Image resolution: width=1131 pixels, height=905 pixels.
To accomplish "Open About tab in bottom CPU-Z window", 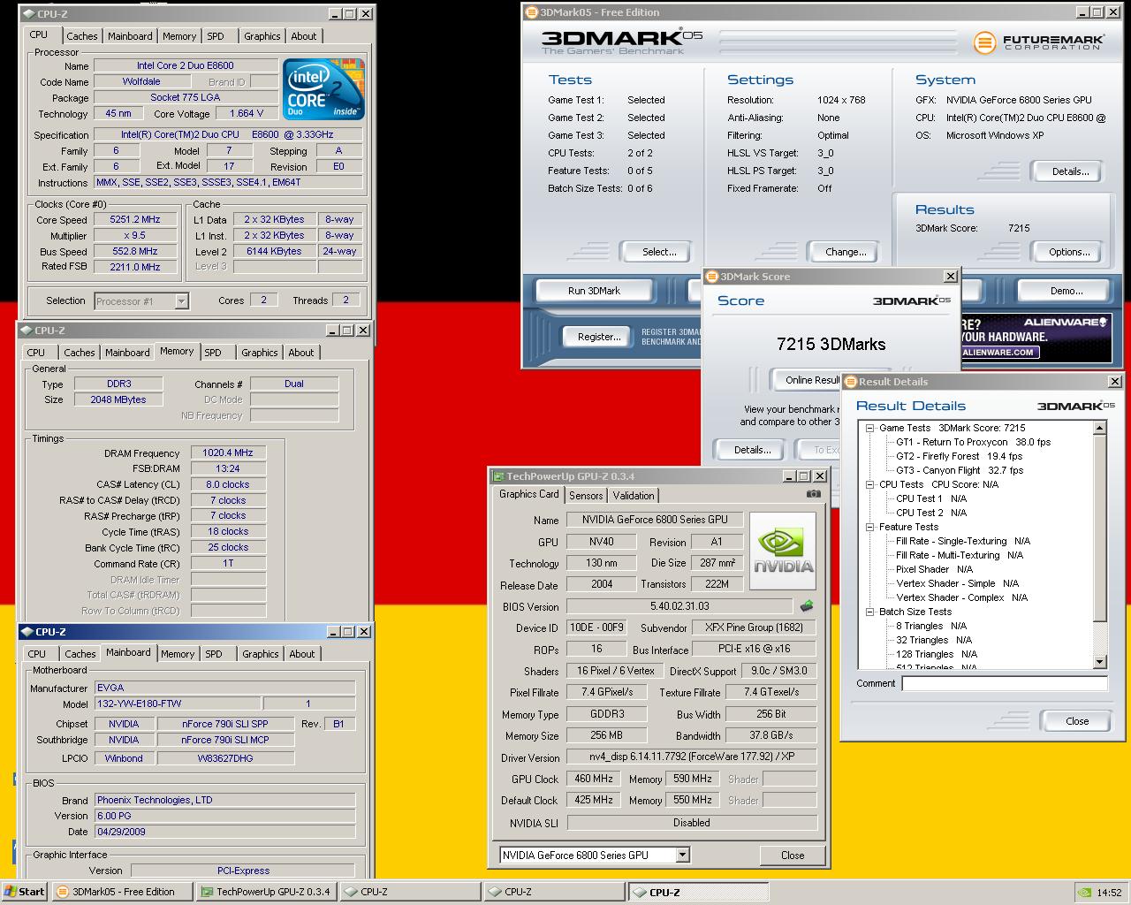I will 302,654.
